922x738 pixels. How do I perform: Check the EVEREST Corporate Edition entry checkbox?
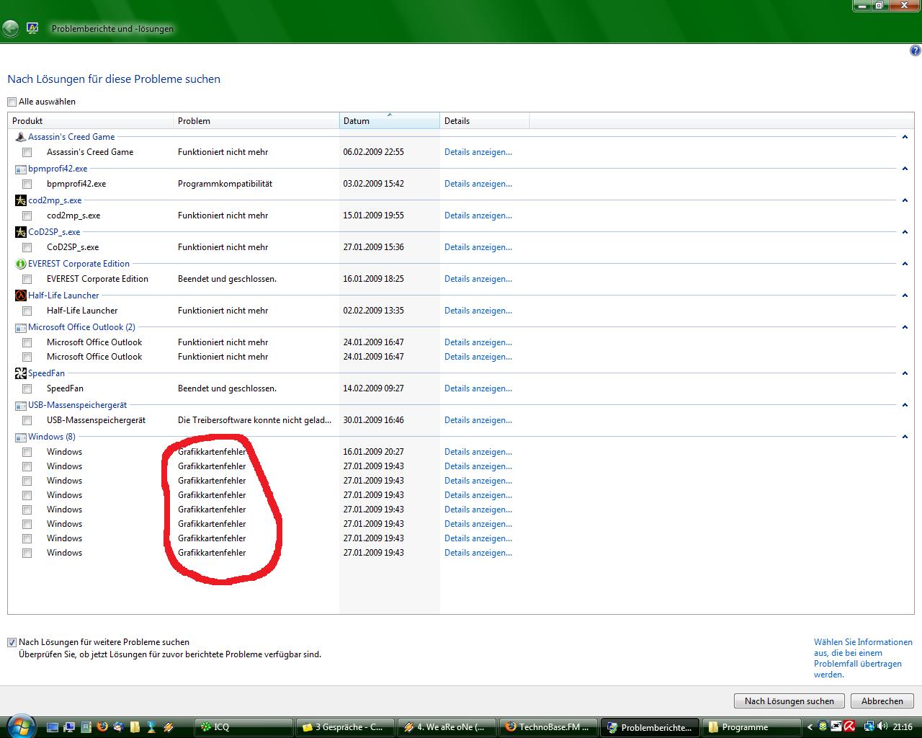pyautogui.click(x=27, y=279)
